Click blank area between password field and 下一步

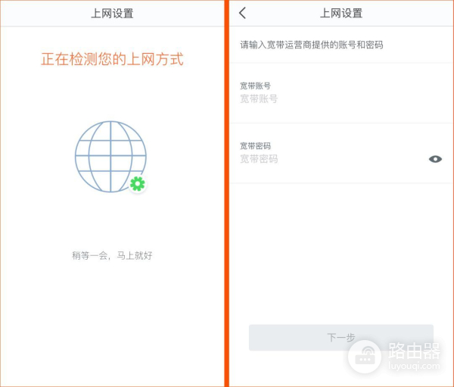coord(340,250)
